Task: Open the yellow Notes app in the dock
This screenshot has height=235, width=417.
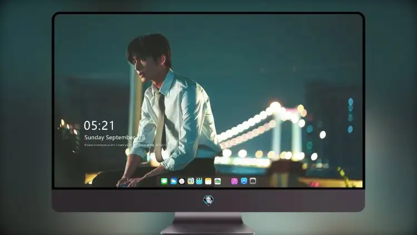Action: (209, 182)
